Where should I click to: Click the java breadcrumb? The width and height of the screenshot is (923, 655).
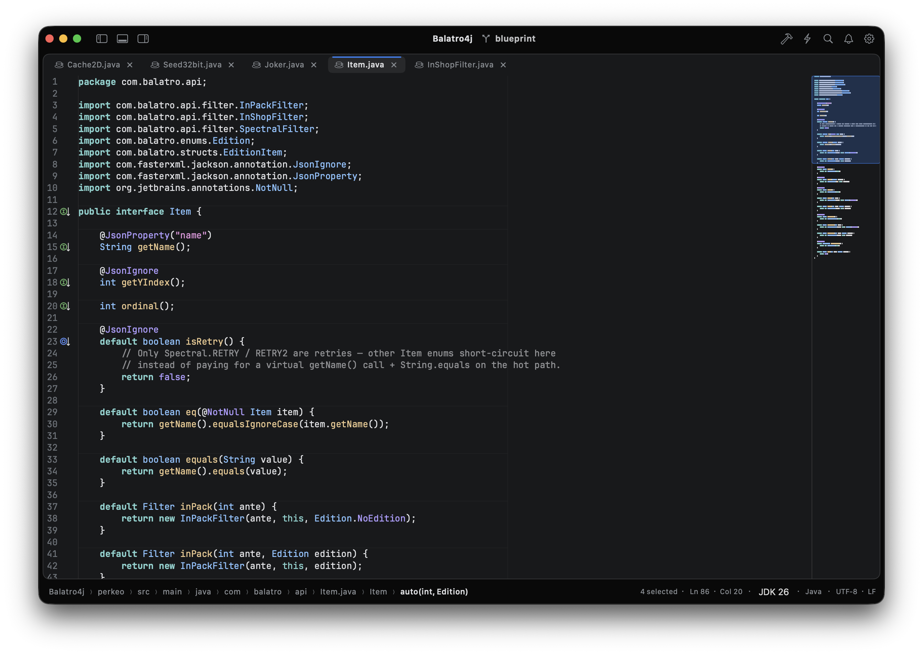[x=203, y=592]
